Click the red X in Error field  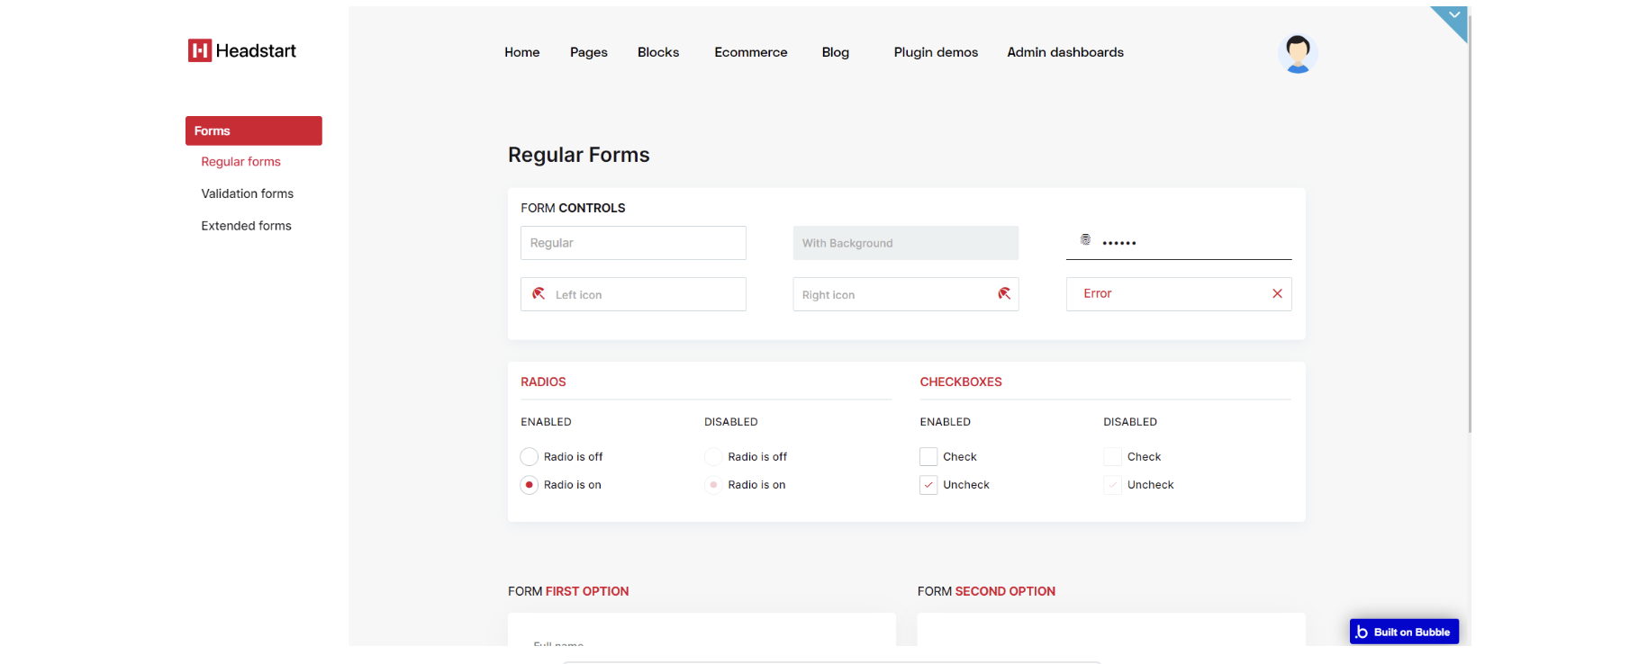tap(1277, 294)
